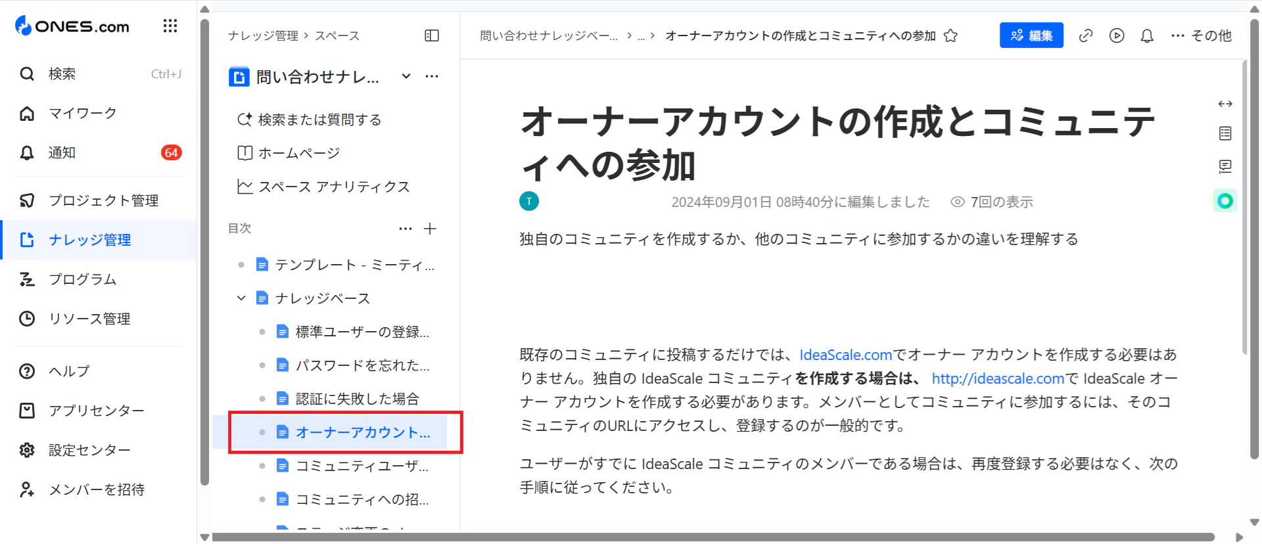The image size is (1262, 544).
Task: Click green assistant circle icon
Action: pyautogui.click(x=1225, y=201)
